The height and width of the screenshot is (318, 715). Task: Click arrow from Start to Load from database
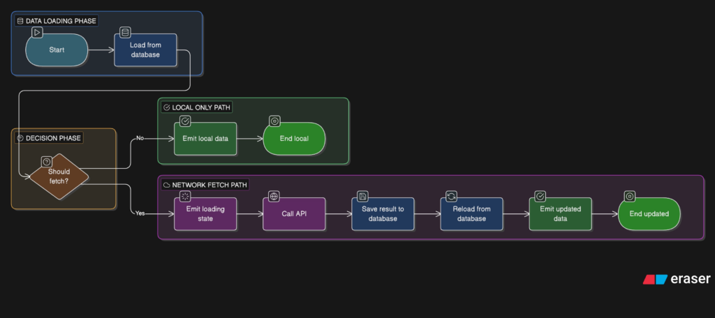coord(101,50)
